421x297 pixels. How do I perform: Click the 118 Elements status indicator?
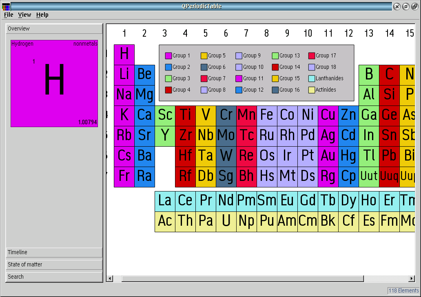click(x=403, y=290)
